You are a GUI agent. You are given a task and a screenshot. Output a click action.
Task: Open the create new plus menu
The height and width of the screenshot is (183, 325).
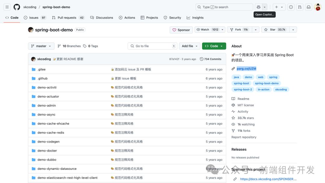(x=279, y=7)
